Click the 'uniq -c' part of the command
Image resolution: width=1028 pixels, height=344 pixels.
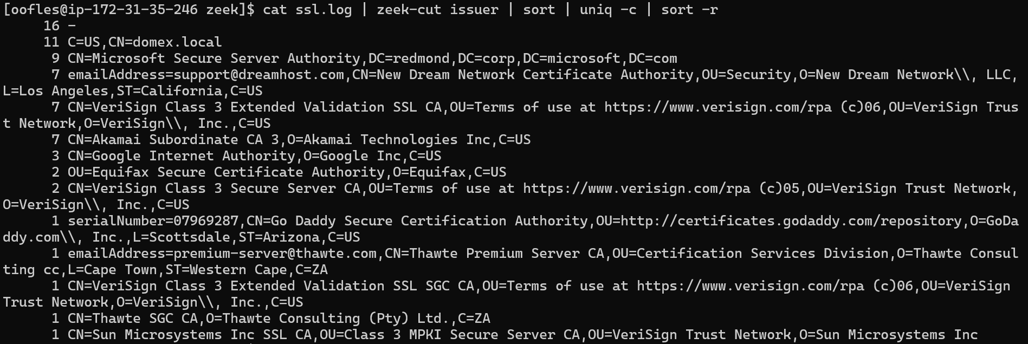[x=608, y=10]
